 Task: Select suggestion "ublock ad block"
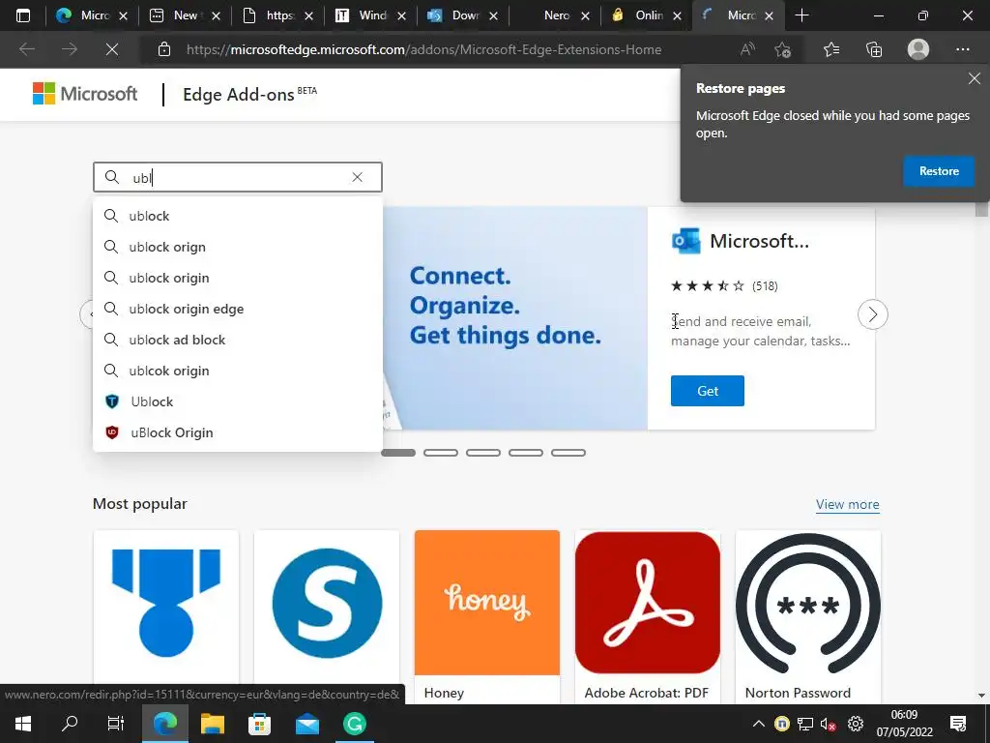[238, 340]
